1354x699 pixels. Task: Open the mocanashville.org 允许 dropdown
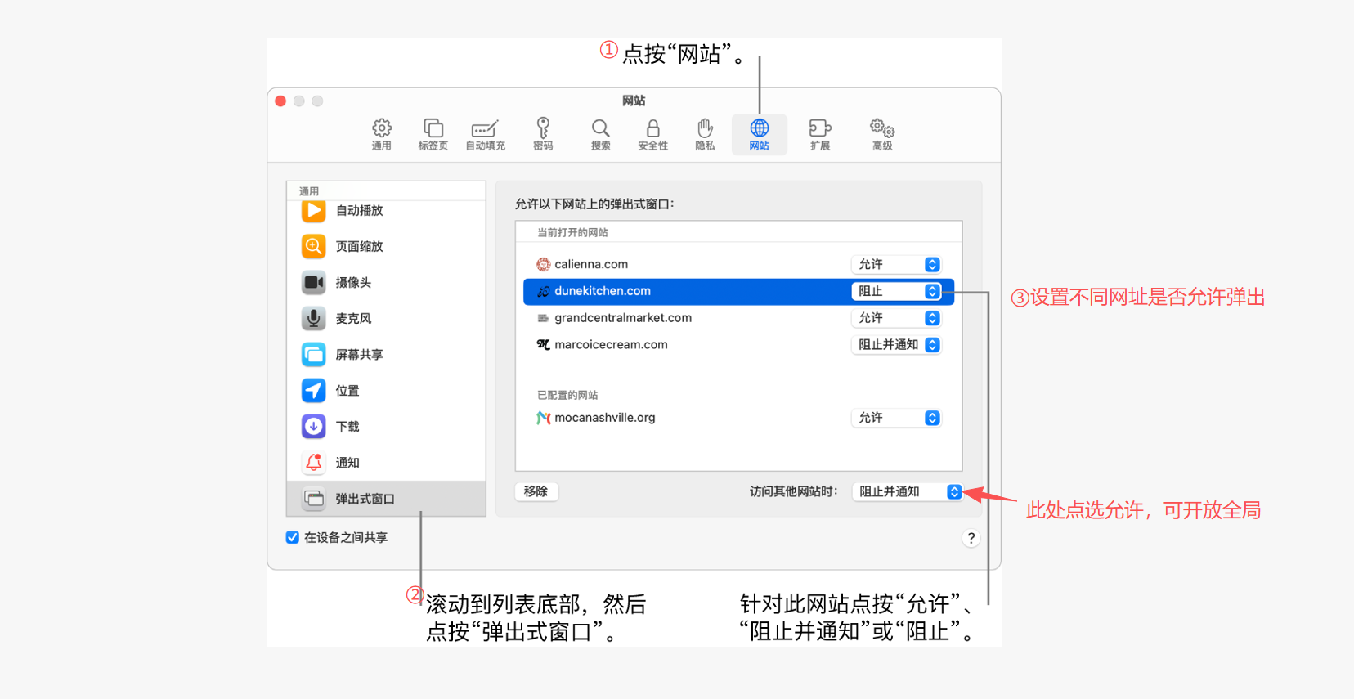pos(896,418)
